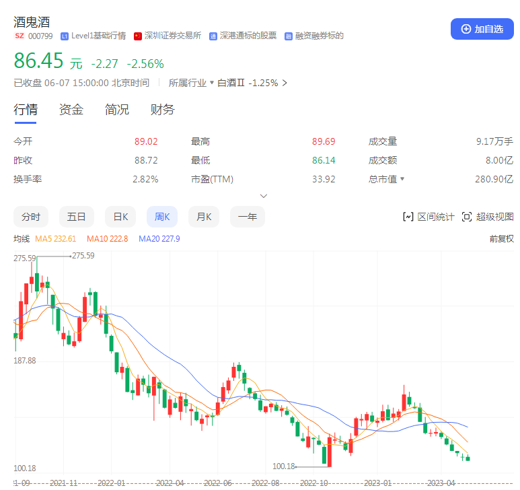Click the 深港通标的股票 badge icon

coord(213,36)
